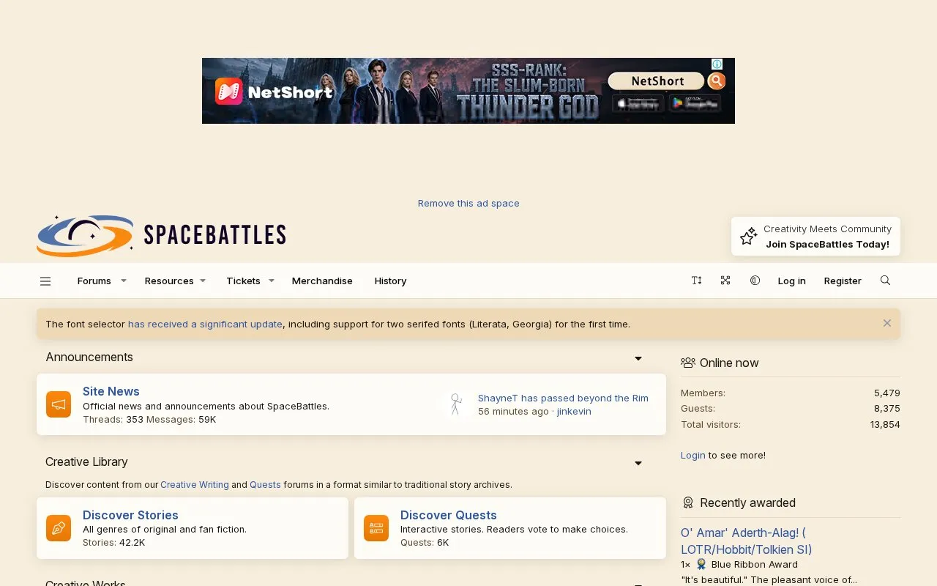This screenshot has width=937, height=586.
Task: Click the Recently awarded medal icon
Action: (x=688, y=502)
